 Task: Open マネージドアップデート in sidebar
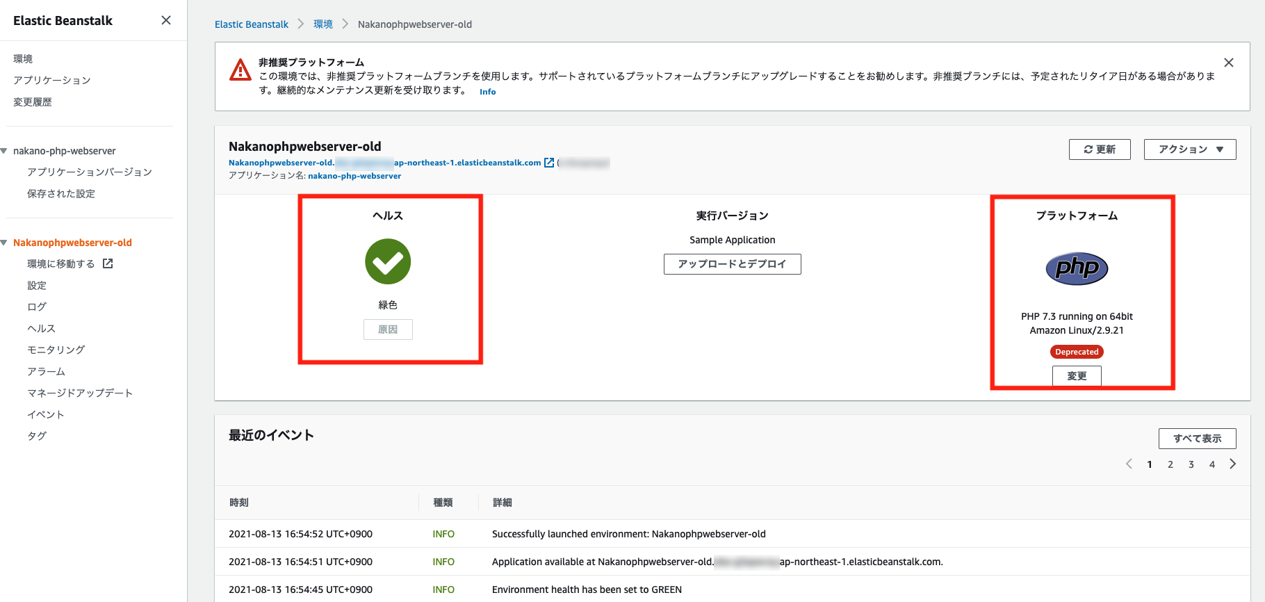click(x=80, y=393)
